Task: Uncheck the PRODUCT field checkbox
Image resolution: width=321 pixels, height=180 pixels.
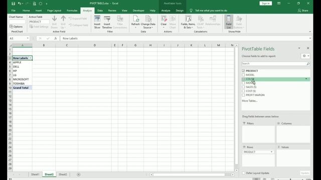Action: [x=243, y=71]
